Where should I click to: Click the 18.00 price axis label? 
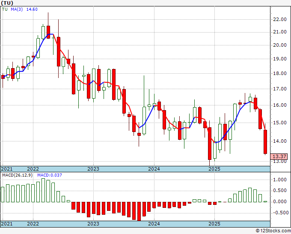point(280,73)
